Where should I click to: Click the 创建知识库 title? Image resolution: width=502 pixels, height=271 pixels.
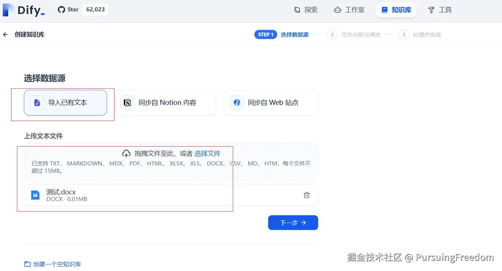coord(29,34)
